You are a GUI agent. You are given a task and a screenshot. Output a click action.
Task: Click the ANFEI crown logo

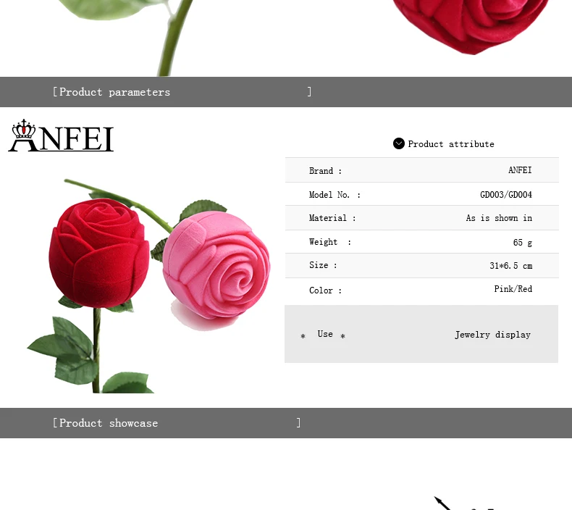coord(61,135)
